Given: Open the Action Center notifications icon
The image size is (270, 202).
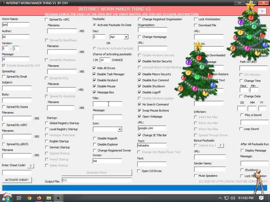Looking at the screenshot, I should (261, 198).
